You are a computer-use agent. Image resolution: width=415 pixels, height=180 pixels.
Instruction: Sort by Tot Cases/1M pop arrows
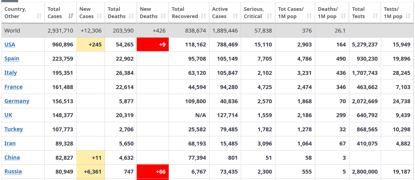click(x=309, y=16)
